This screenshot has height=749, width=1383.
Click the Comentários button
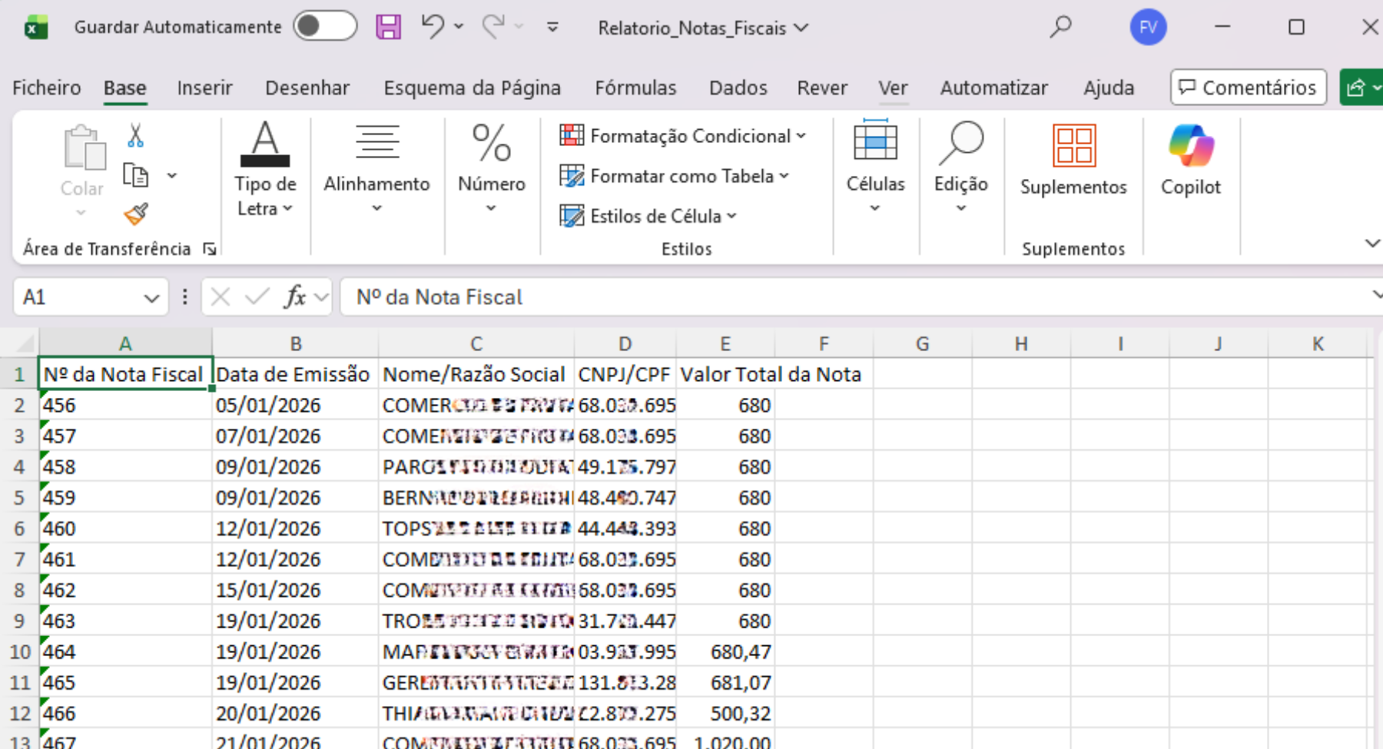1248,87
